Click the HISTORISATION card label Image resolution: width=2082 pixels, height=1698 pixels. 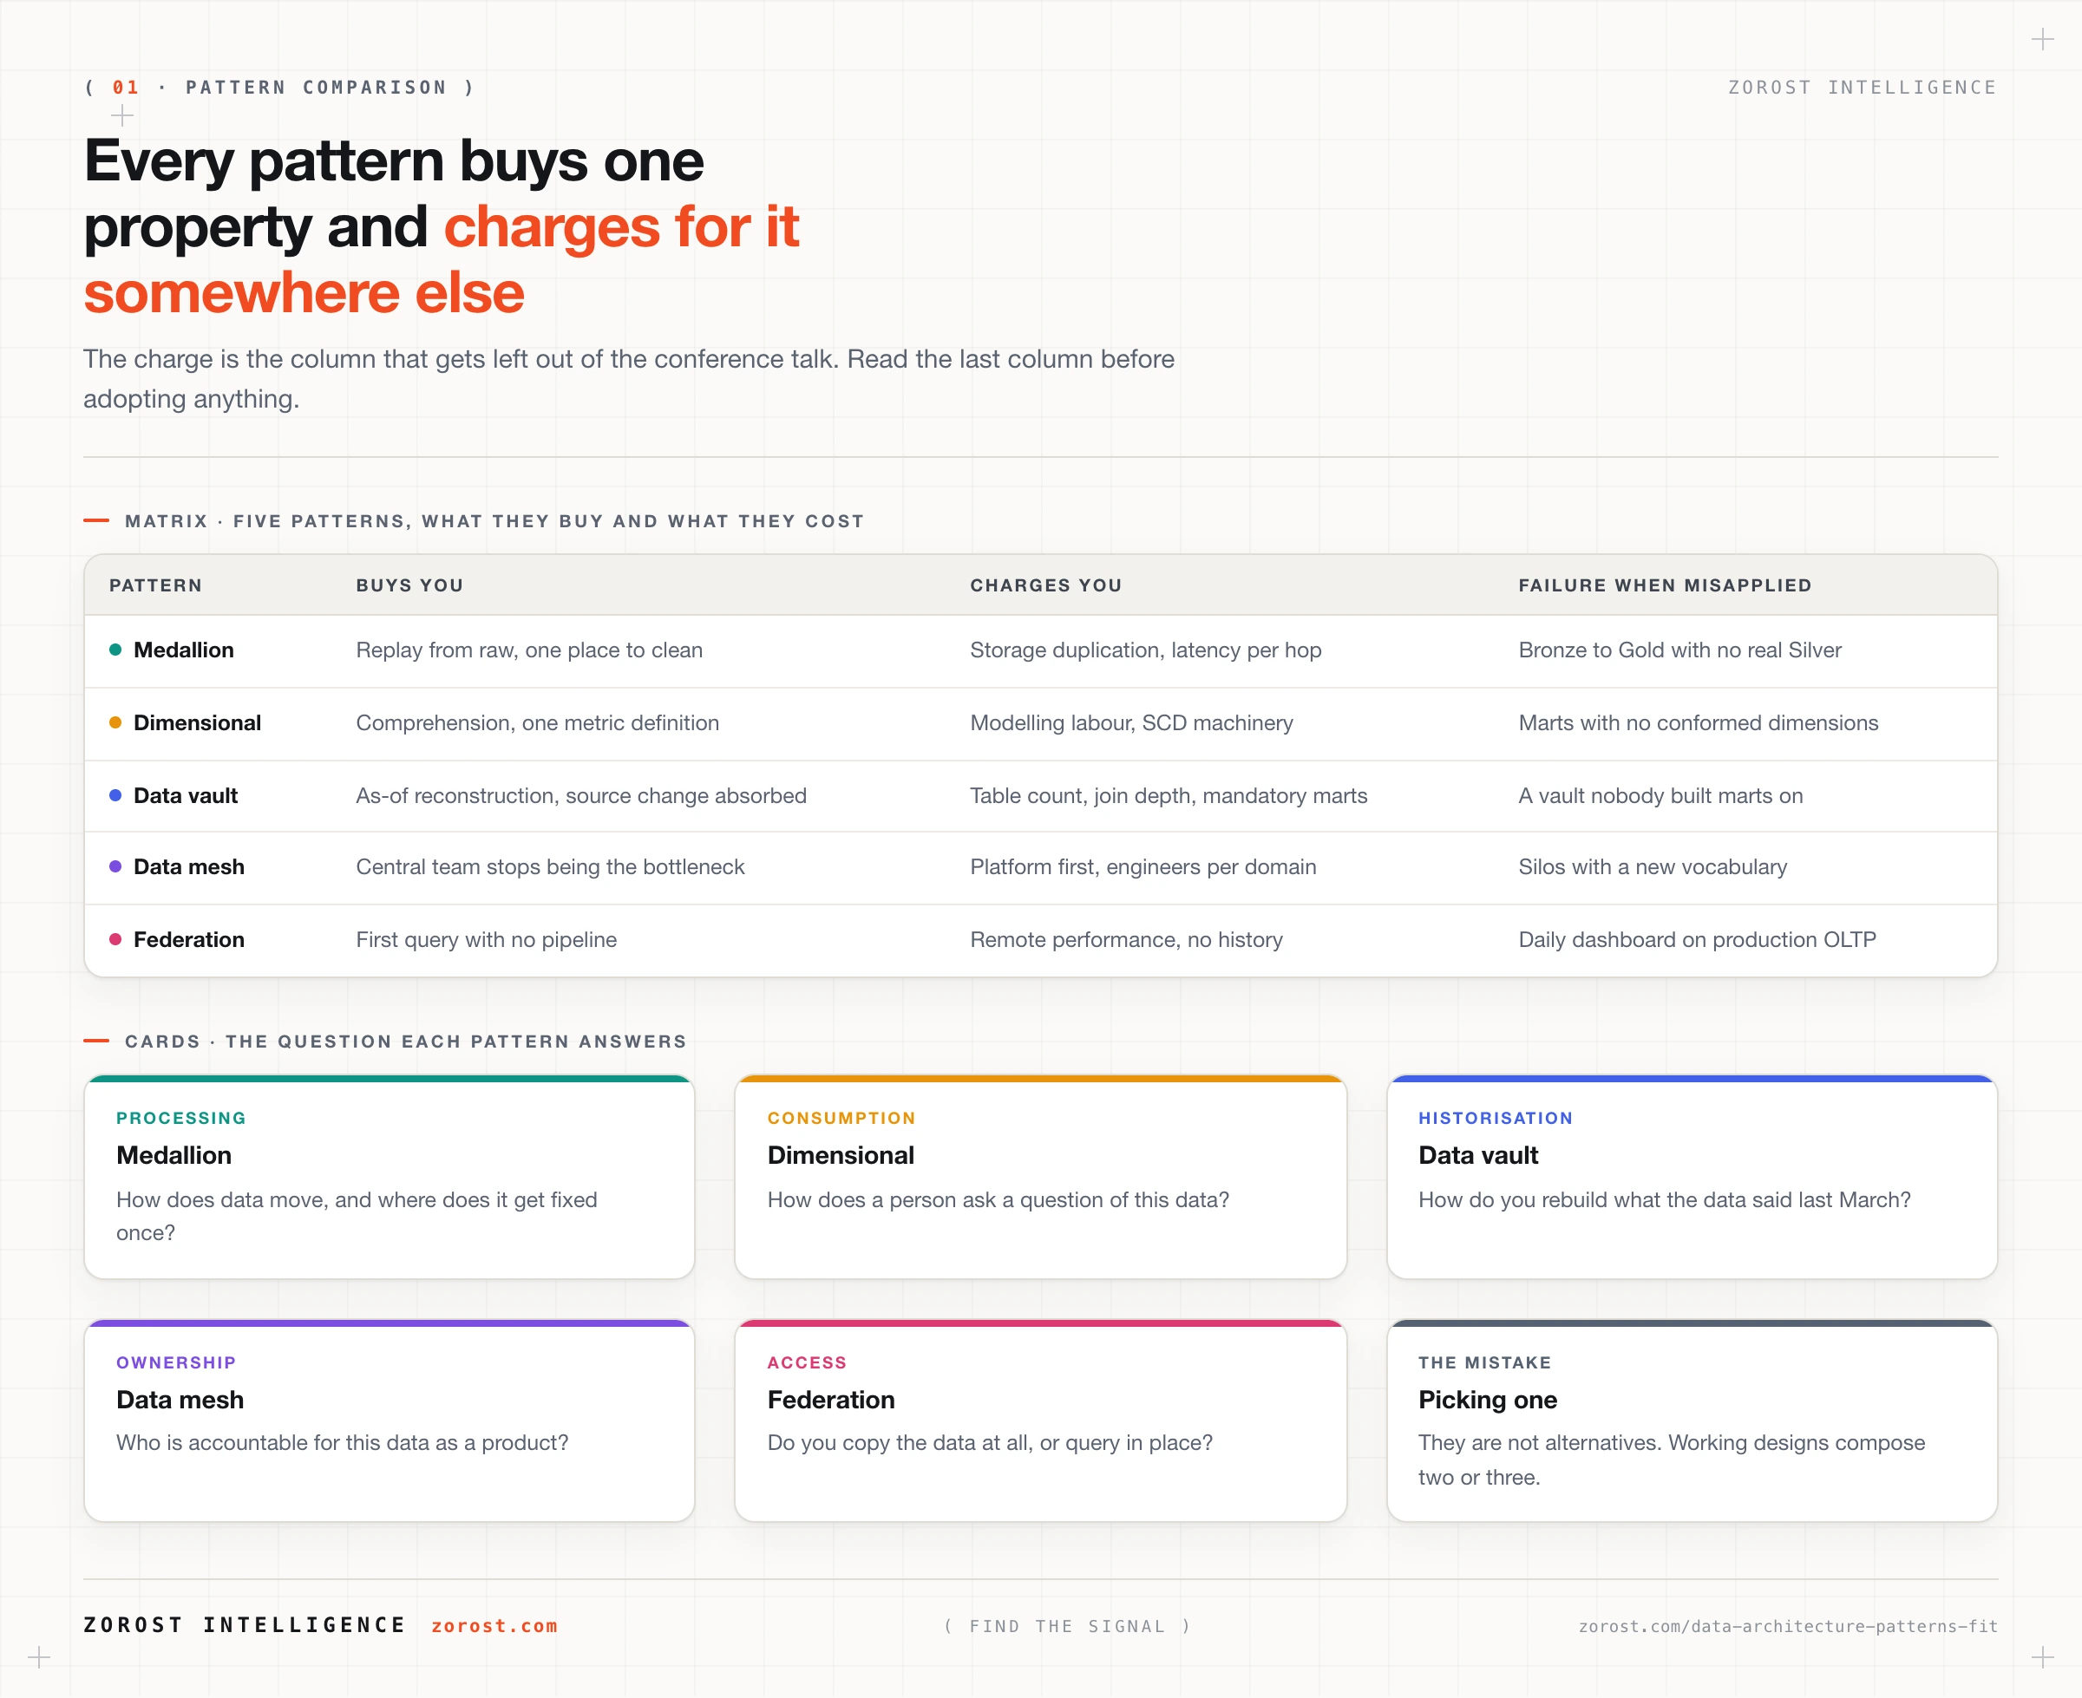point(1495,1118)
